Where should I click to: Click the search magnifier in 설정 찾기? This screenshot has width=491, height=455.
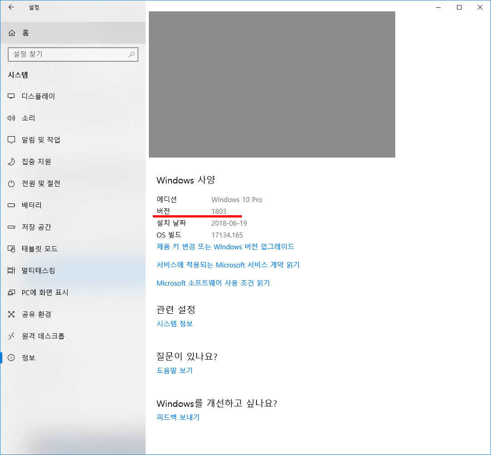[132, 54]
